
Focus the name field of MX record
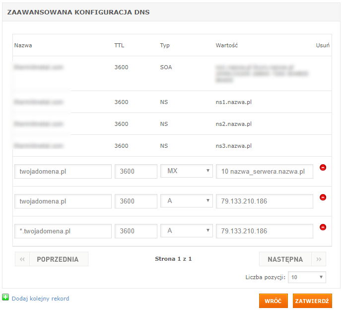(x=63, y=172)
